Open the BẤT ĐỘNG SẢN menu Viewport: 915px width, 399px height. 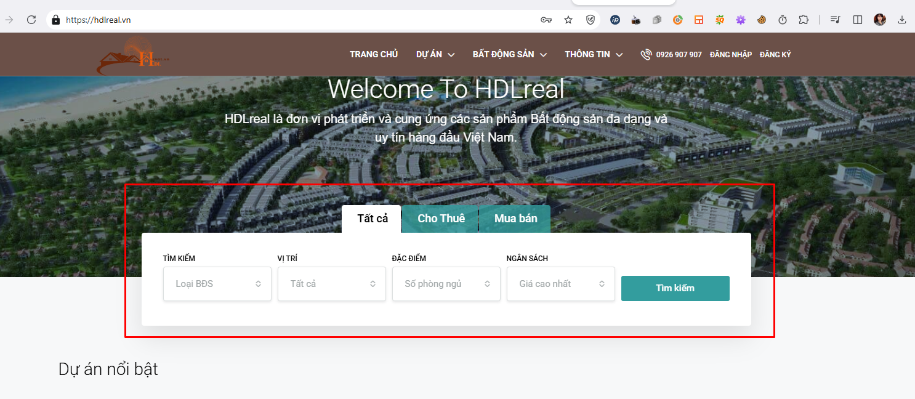click(503, 54)
